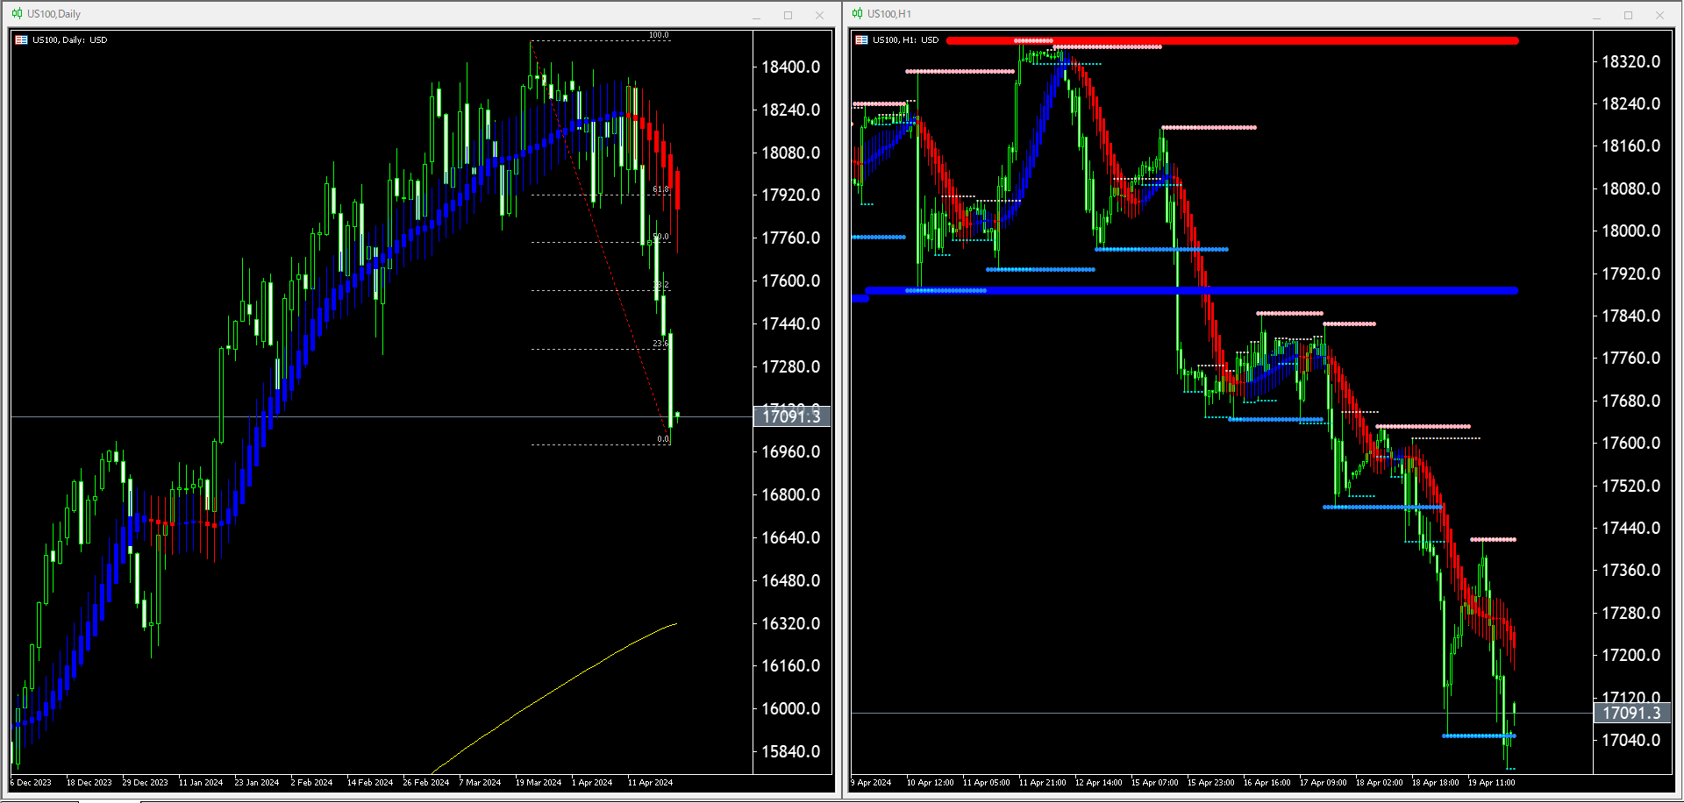Click the 15840.0 price level on Daily scale

click(x=791, y=751)
